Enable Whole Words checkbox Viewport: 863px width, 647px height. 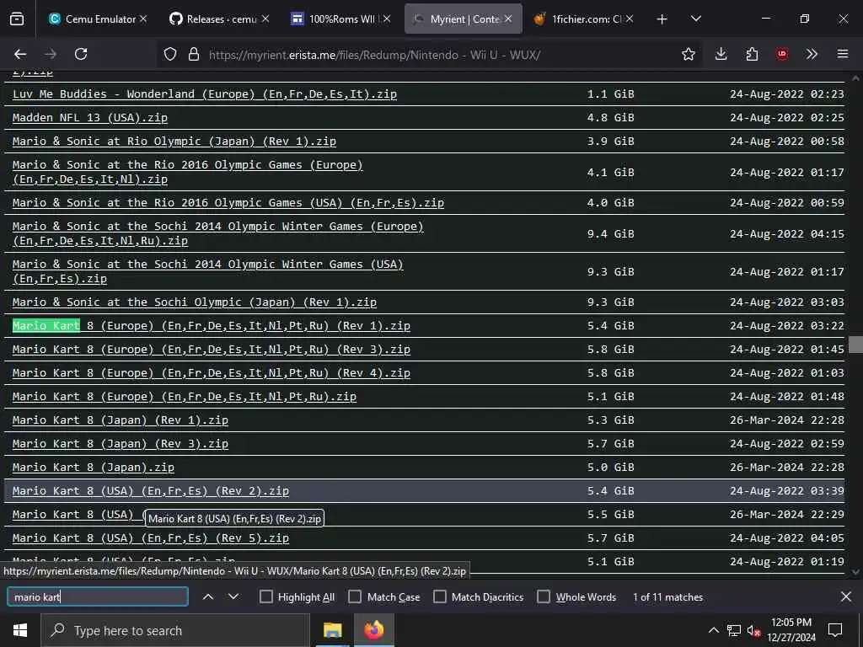544,597
